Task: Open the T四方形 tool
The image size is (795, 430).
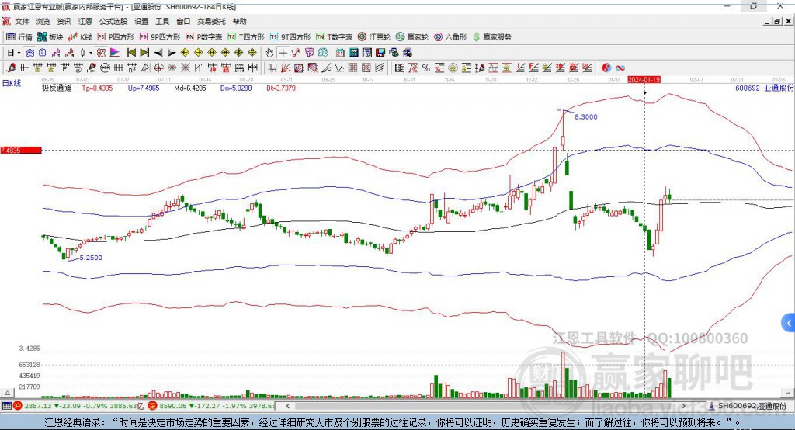Action: 246,37
